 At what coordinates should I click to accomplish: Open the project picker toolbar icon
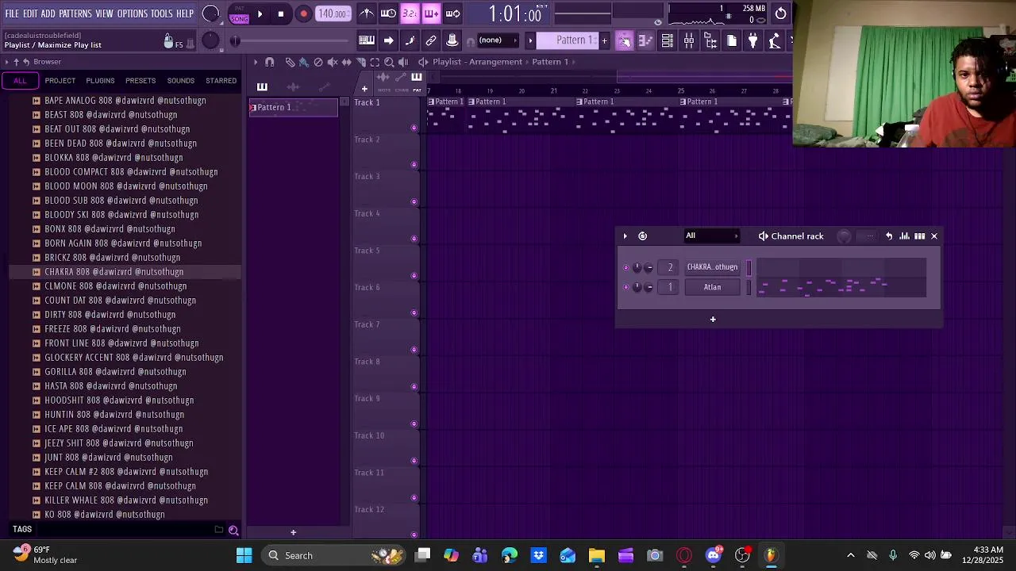pos(732,40)
